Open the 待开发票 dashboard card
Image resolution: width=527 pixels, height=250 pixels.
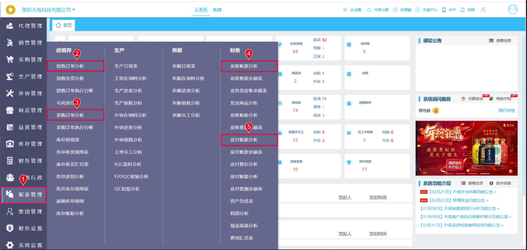click(377, 166)
